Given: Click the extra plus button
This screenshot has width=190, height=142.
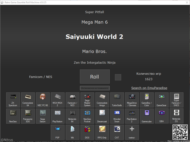Looking at the screenshot, I should click(x=132, y=132).
